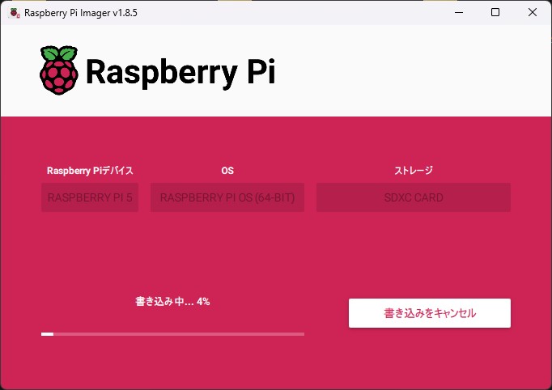This screenshot has height=390, width=552.
Task: Click the window title "Raspberry Pi Imager v1.8.5"
Action: (75, 13)
